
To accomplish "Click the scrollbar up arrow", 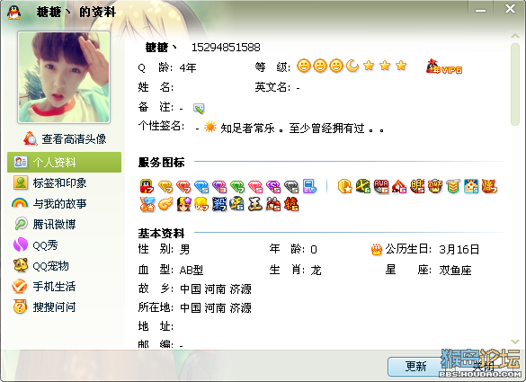I will (515, 35).
